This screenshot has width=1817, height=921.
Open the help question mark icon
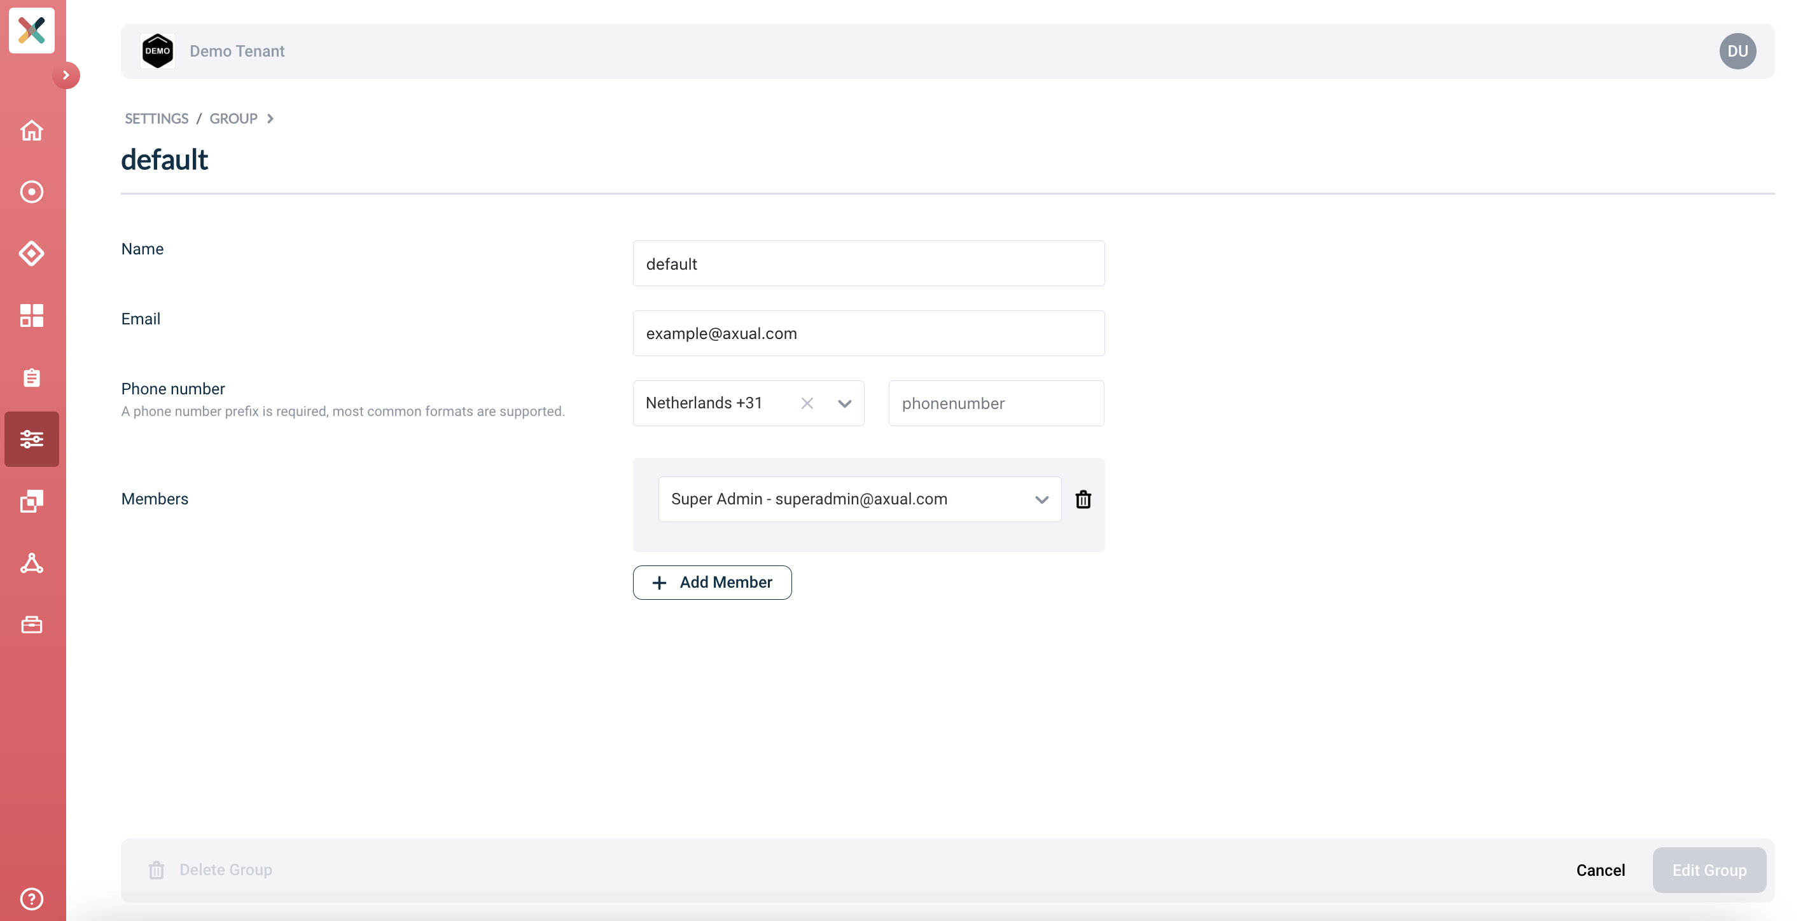tap(32, 899)
